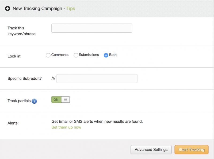The width and height of the screenshot is (214, 159).
Task: Click the plus icon beside New Tracking Campaign
Action: coord(7,9)
